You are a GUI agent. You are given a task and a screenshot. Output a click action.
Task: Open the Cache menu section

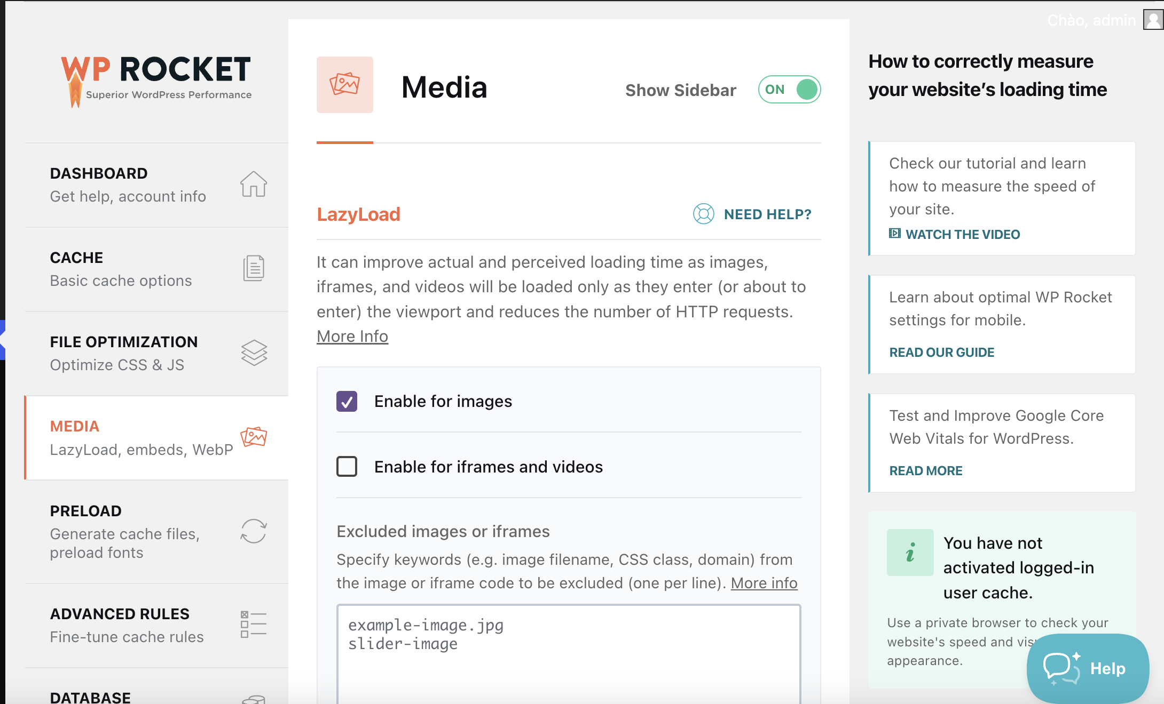tap(156, 269)
